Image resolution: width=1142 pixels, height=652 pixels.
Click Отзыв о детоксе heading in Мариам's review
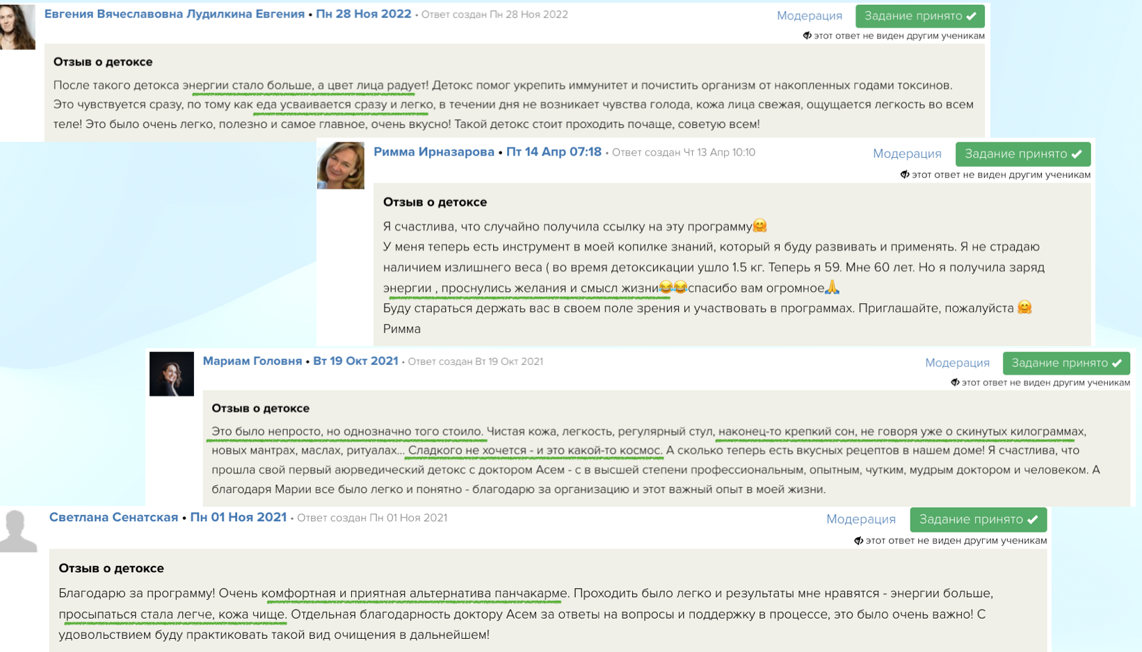[x=260, y=408]
